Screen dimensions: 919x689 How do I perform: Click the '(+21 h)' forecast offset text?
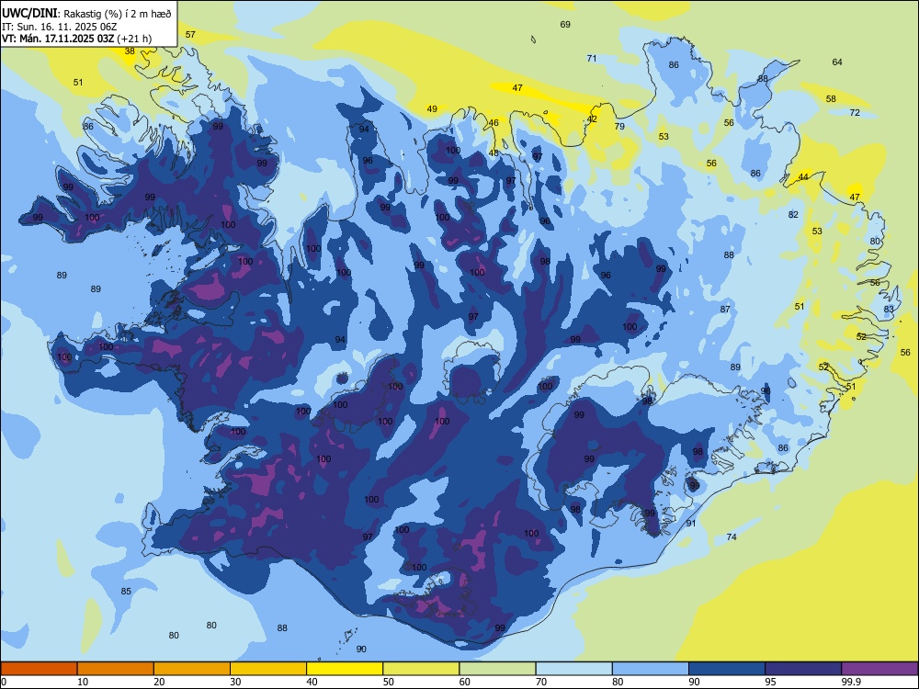tap(134, 39)
